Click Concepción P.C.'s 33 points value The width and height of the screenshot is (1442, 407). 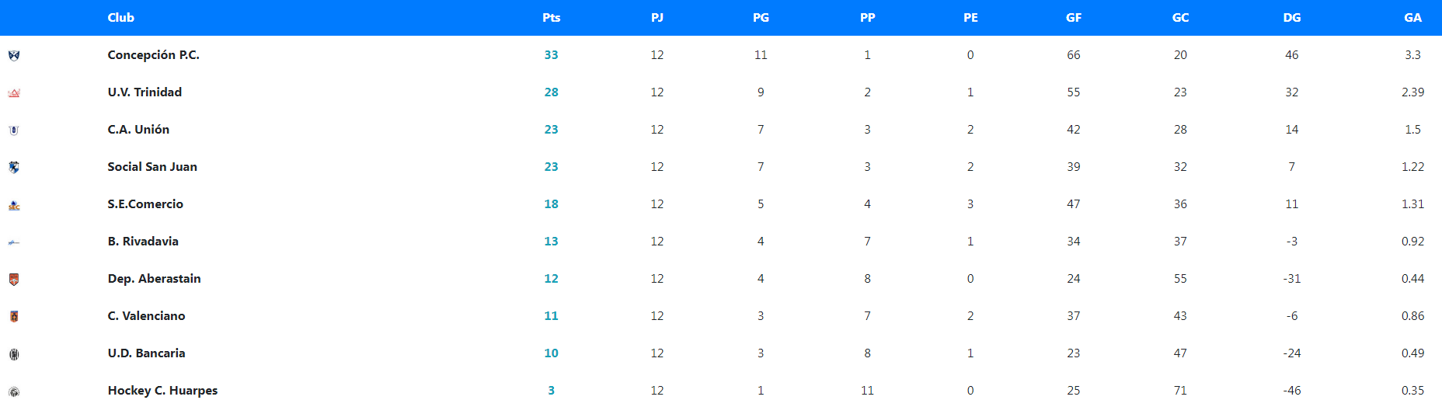point(551,55)
